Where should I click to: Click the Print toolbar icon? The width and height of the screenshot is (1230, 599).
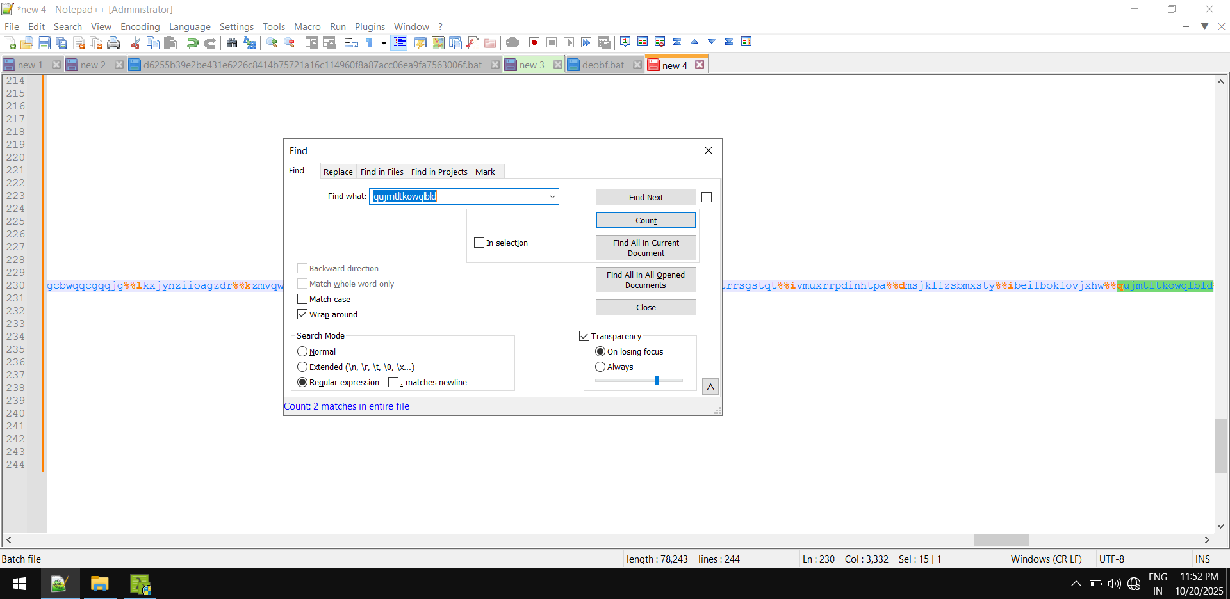point(113,43)
